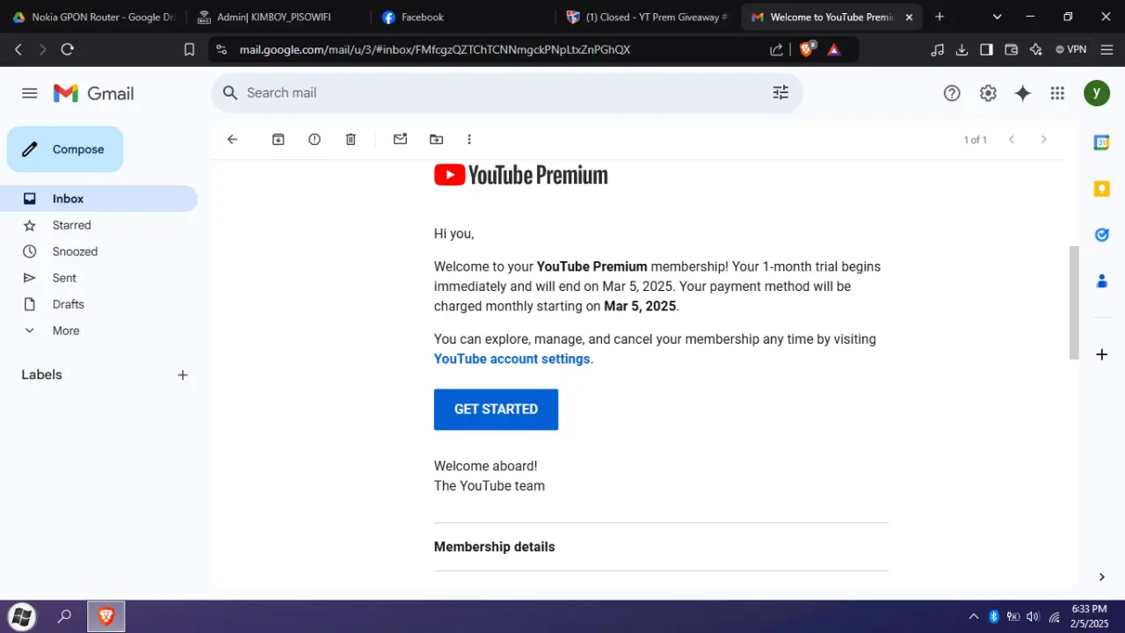Open Gmail settings gear
Screen dimensions: 1125x633
tap(988, 93)
